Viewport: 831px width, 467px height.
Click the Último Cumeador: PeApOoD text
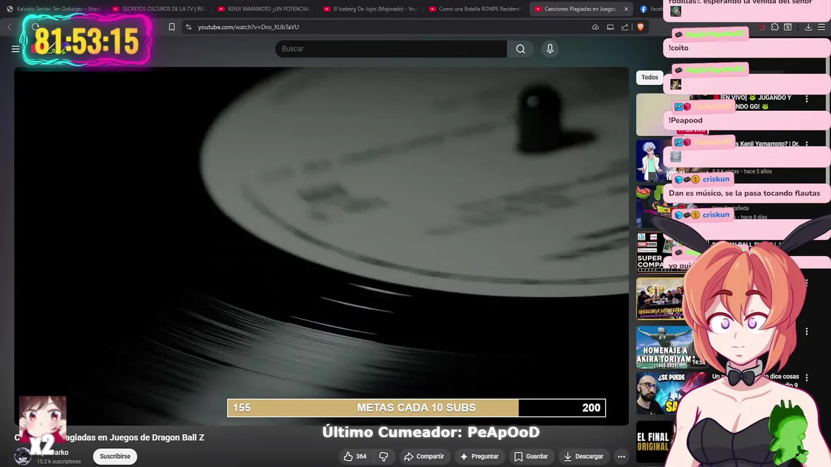(x=431, y=432)
